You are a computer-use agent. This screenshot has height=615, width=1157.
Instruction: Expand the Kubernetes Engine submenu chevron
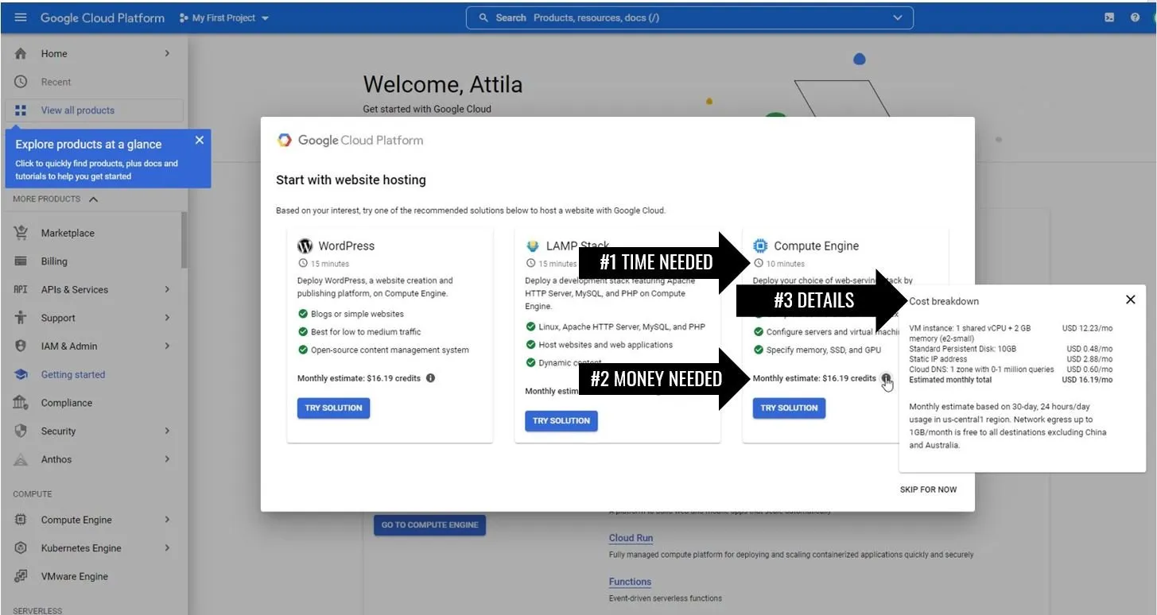(167, 548)
